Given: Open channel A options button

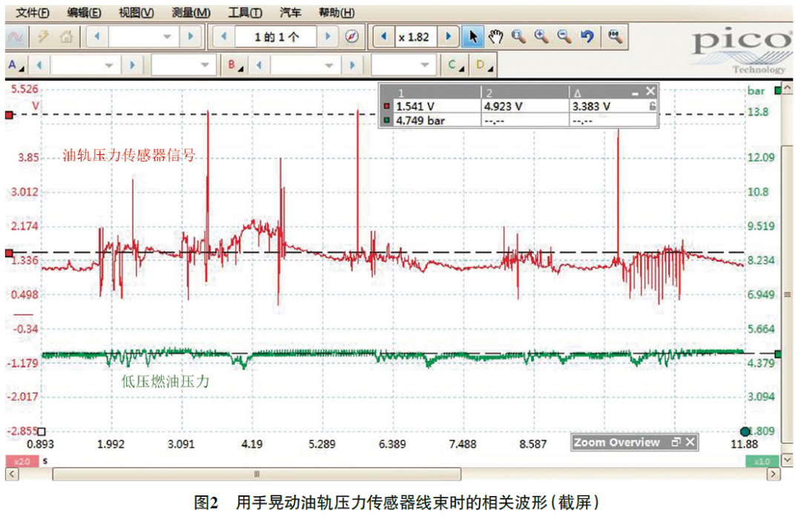Looking at the screenshot, I should point(16,65).
